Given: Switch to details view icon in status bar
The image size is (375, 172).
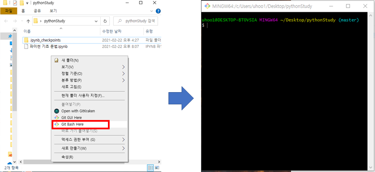Looking at the screenshot, I should 150,168.
